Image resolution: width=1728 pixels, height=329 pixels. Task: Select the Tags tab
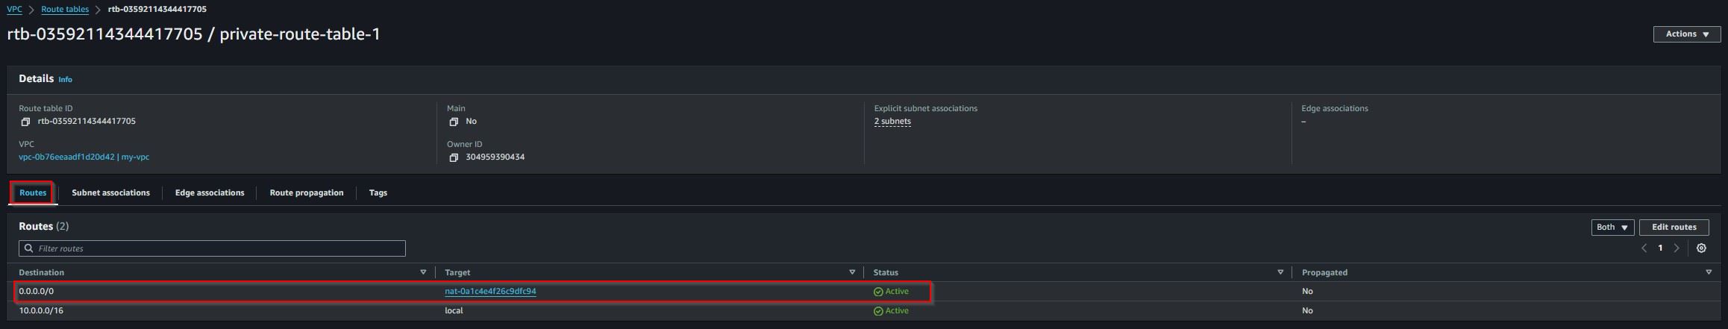point(378,193)
